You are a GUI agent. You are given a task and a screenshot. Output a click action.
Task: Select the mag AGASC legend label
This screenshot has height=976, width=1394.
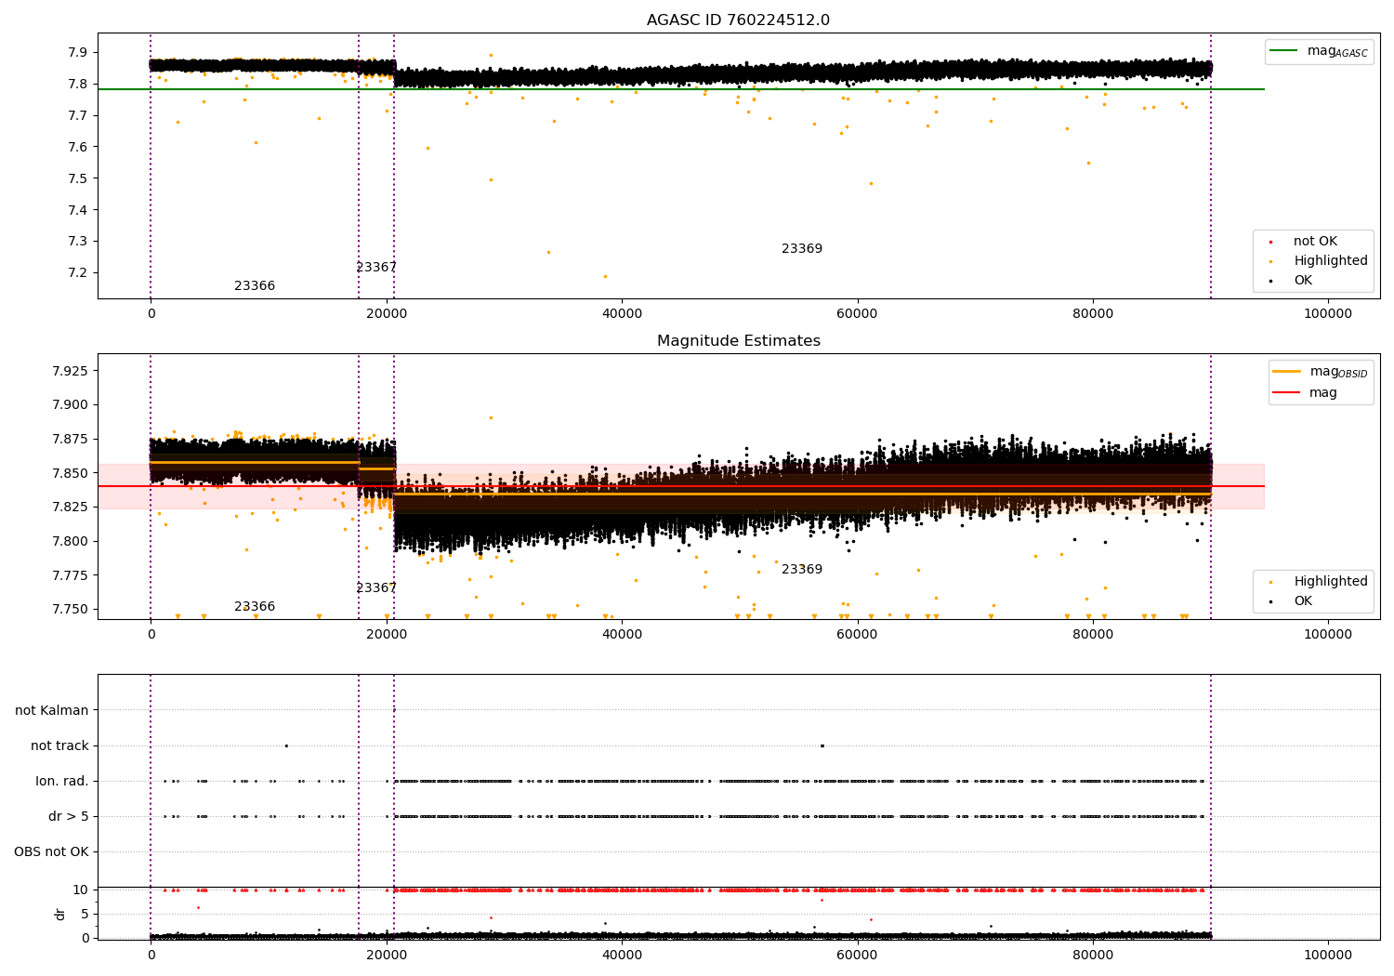1337,51
